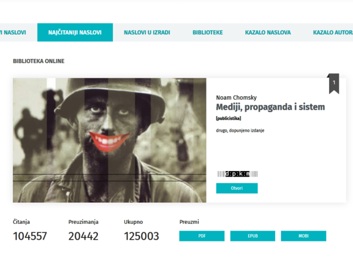Image resolution: width=353 pixels, height=274 pixels.
Task: Download the book as PDF
Action: [202, 236]
